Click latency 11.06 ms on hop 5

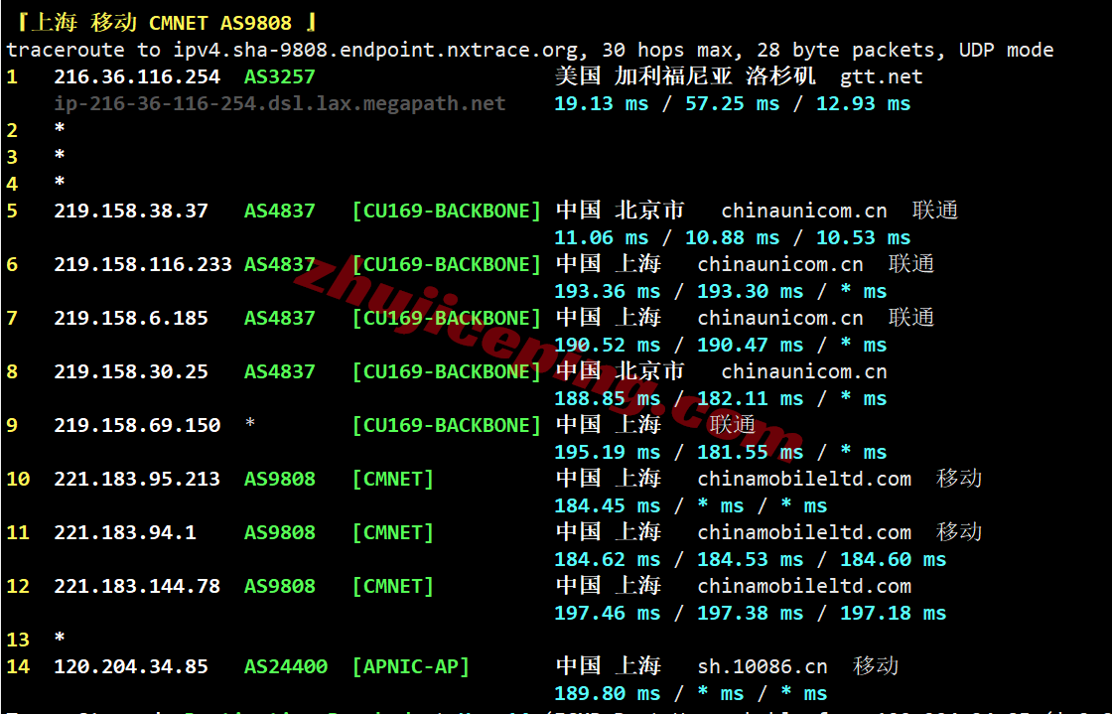[x=602, y=238]
